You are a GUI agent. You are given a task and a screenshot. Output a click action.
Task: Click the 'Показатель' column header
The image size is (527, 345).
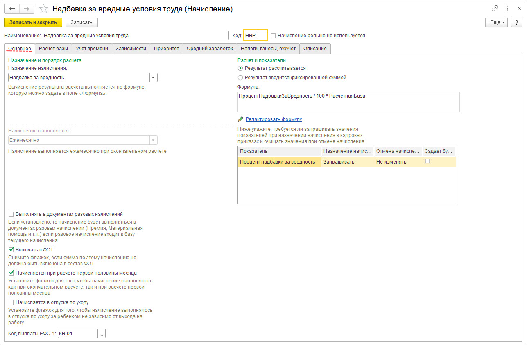(279, 151)
